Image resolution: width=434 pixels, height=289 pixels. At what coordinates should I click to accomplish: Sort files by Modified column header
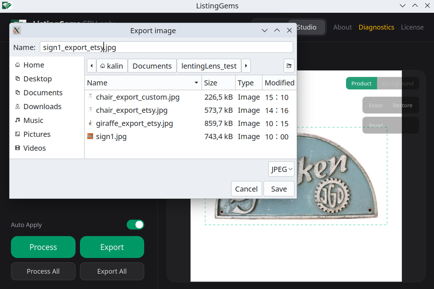(279, 83)
